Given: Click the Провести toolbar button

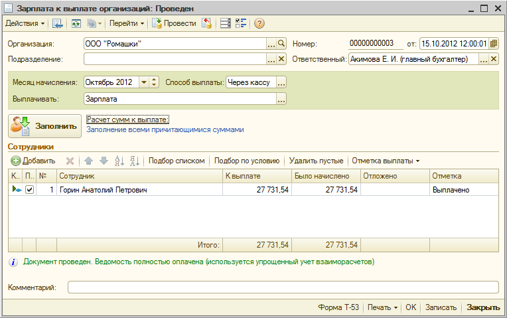Looking at the screenshot, I should click(x=174, y=23).
